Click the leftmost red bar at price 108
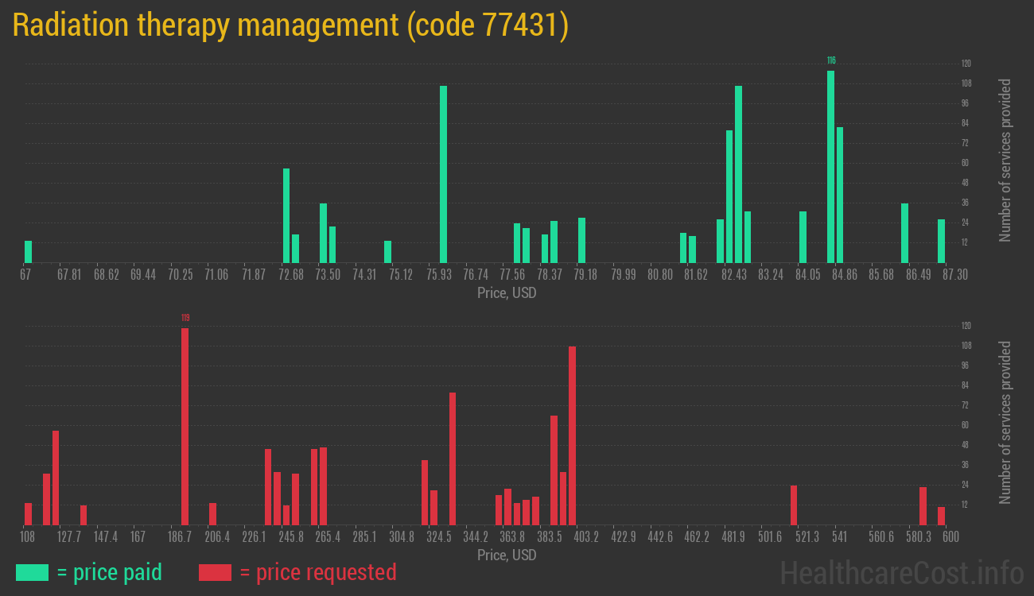This screenshot has height=596, width=1034. pos(29,514)
